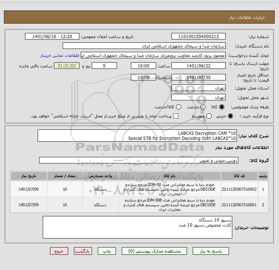Click the buyer notes text area

click(x=137, y=227)
